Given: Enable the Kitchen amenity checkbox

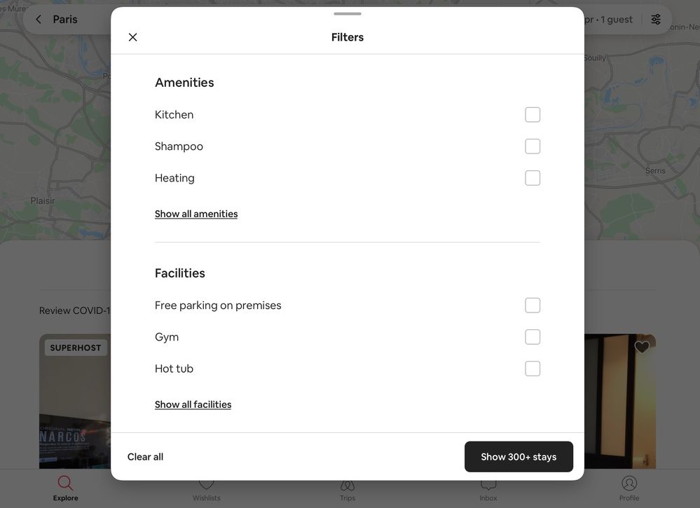Looking at the screenshot, I should point(533,115).
